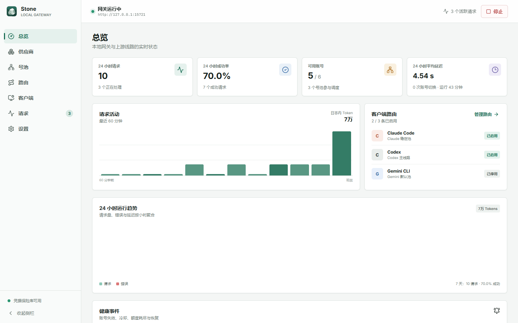This screenshot has height=323, width=518.
Task: Open the 路由 routing page
Action: 40,83
